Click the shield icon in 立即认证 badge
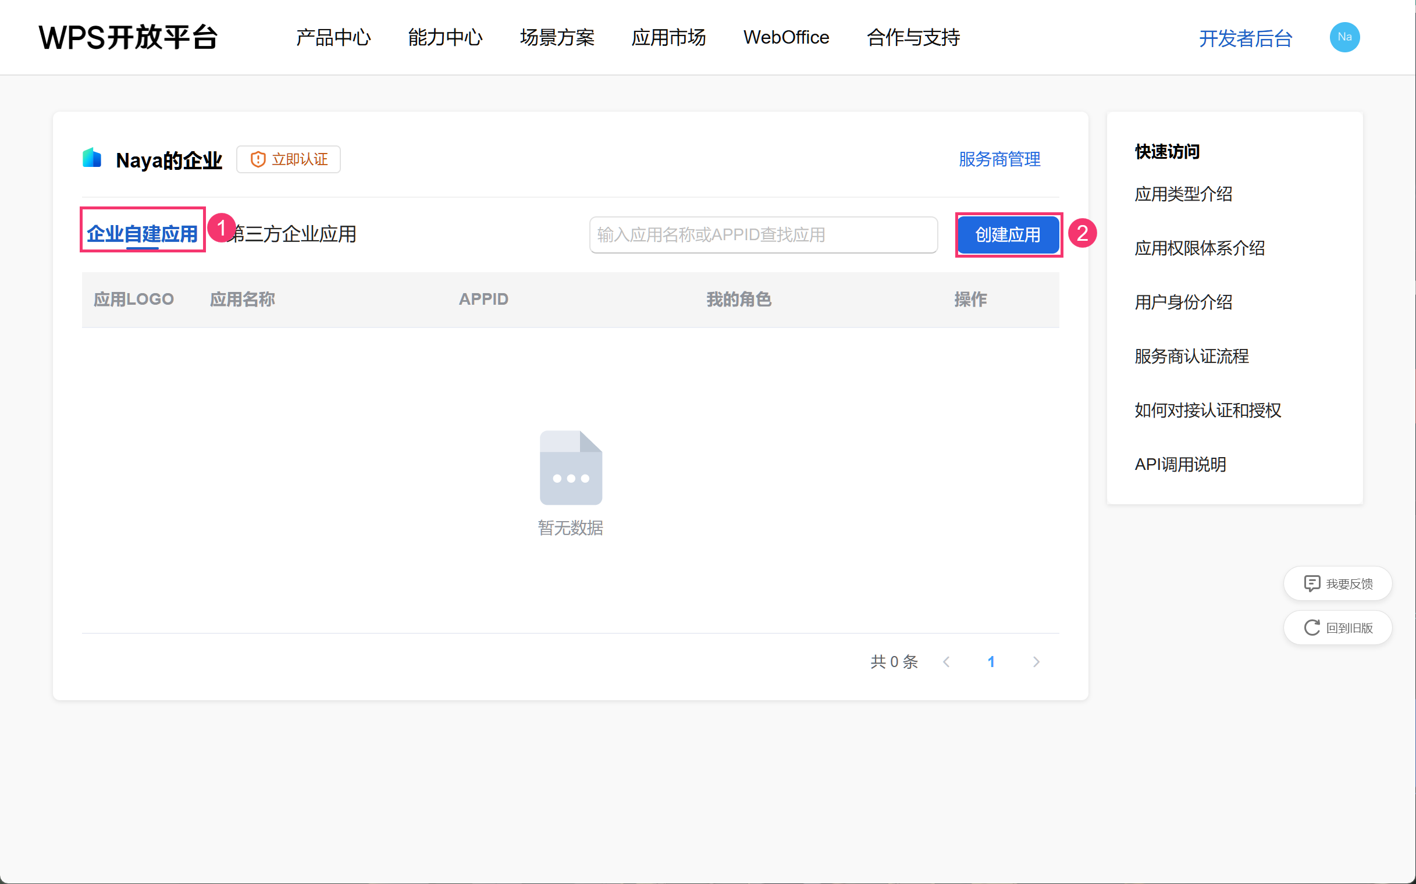 pyautogui.click(x=258, y=159)
